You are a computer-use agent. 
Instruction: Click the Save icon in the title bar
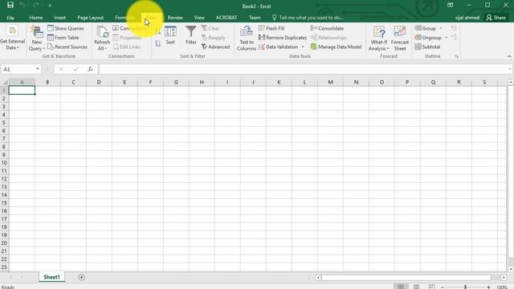pyautogui.click(x=10, y=5)
